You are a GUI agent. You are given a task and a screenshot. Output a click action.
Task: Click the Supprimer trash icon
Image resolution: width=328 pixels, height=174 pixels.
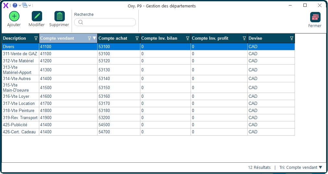pos(60,16)
